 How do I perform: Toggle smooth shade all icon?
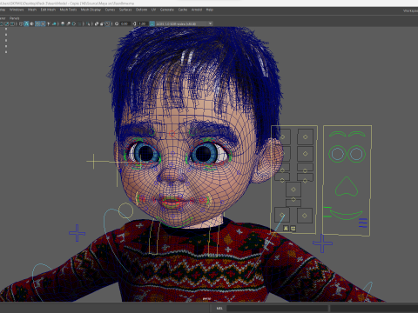(26, 23)
